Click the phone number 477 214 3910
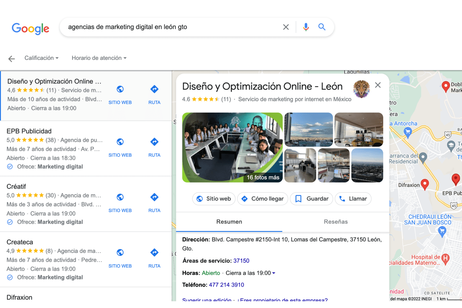 point(227,285)
